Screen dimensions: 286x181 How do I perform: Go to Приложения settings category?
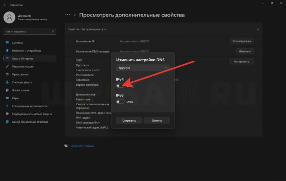[x=30, y=74]
